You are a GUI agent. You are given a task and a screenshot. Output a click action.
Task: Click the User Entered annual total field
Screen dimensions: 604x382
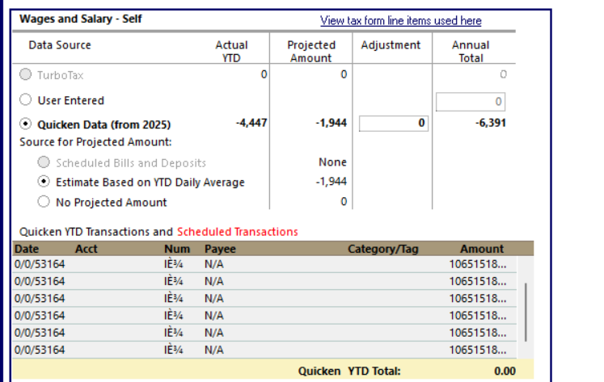point(471,102)
